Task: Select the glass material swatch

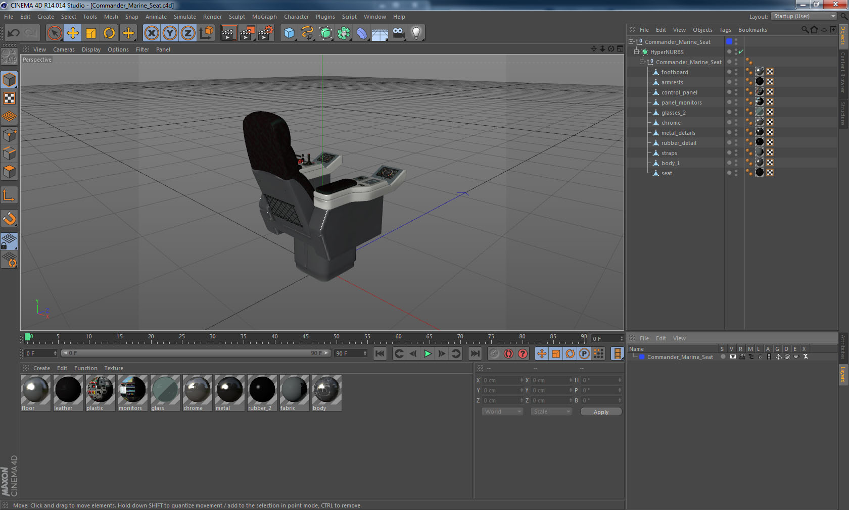Action: pos(165,392)
